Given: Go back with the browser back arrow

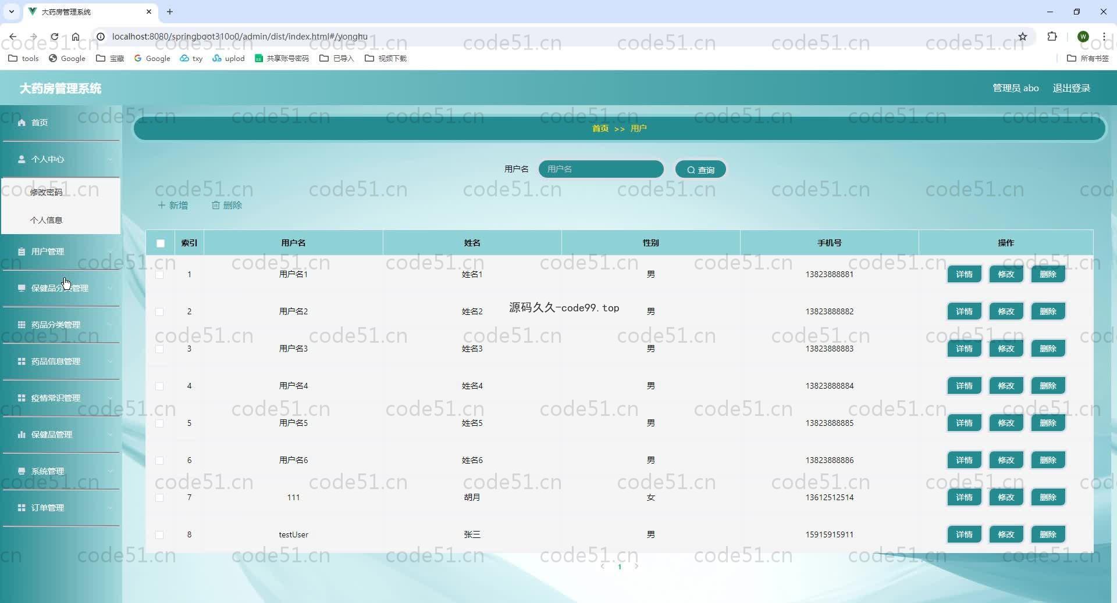Looking at the screenshot, I should click(x=13, y=37).
